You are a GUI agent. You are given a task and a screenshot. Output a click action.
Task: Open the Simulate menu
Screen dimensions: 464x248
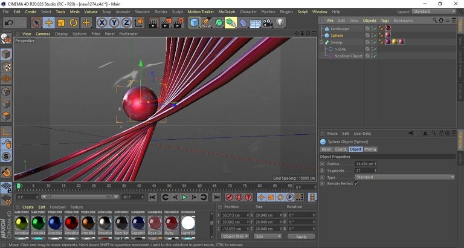(x=143, y=12)
